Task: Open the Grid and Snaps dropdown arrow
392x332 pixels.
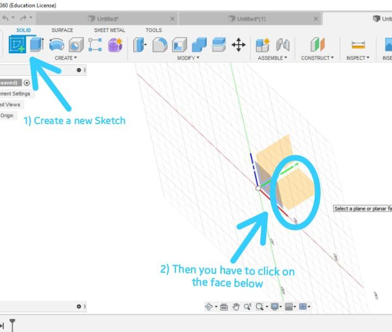Action: pos(295,307)
